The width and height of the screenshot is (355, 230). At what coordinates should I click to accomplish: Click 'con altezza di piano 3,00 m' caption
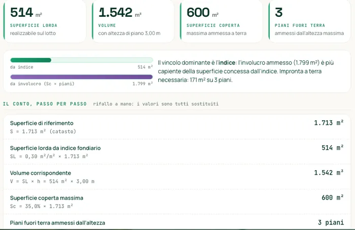coord(129,34)
